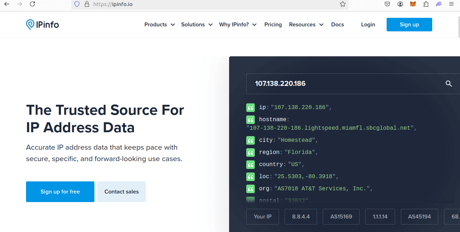Click the quote icon beside city field
The image size is (460, 232).
click(x=250, y=140)
